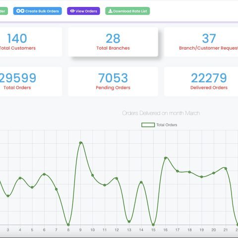Select the Pending Orders card showing 7053
Screen dimensions: 238x238
point(113,81)
